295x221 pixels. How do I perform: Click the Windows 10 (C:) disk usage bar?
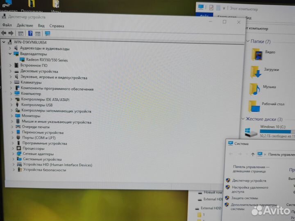pyautogui.click(x=277, y=131)
